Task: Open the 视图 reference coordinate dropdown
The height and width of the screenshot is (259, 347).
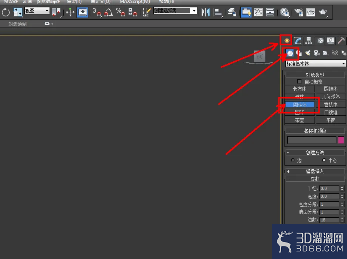Action: 37,11
